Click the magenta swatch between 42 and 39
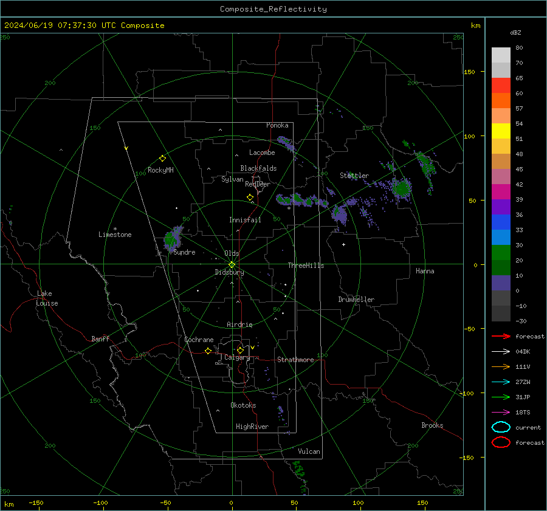The width and height of the screenshot is (547, 511). click(501, 192)
